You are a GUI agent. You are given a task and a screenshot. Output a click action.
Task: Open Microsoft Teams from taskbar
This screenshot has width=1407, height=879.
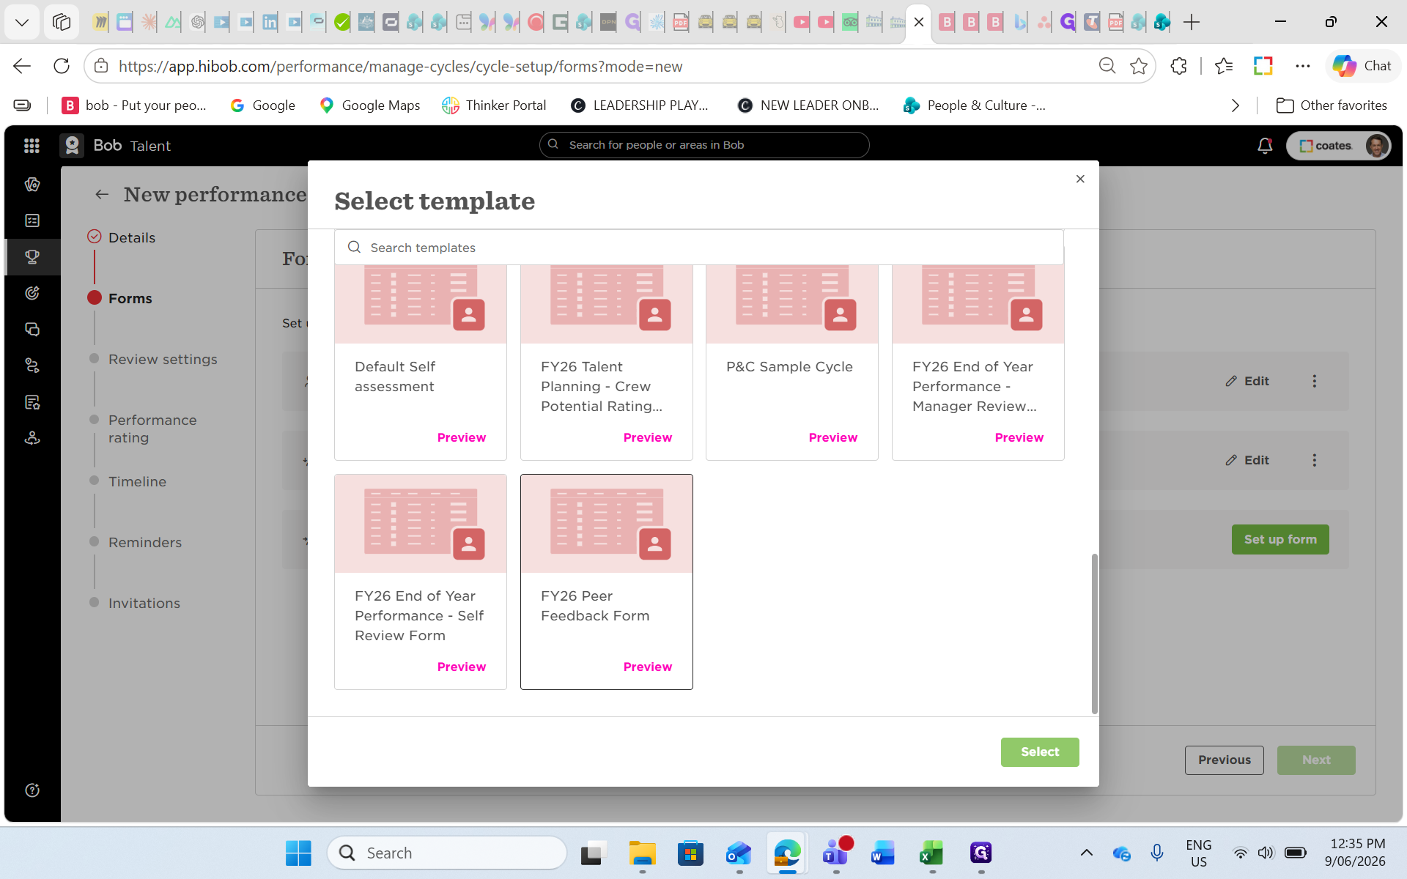[x=835, y=853]
